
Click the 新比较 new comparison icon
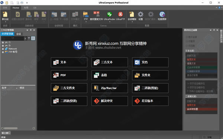(x=5, y=14)
